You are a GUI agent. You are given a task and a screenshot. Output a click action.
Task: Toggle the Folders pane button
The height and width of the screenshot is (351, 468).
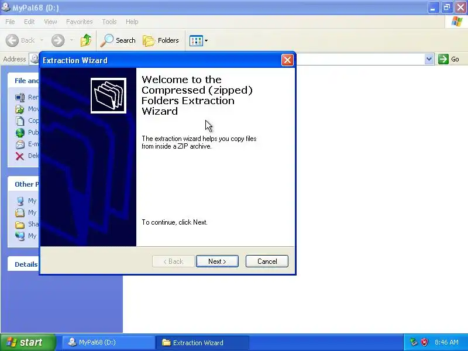[x=161, y=40]
